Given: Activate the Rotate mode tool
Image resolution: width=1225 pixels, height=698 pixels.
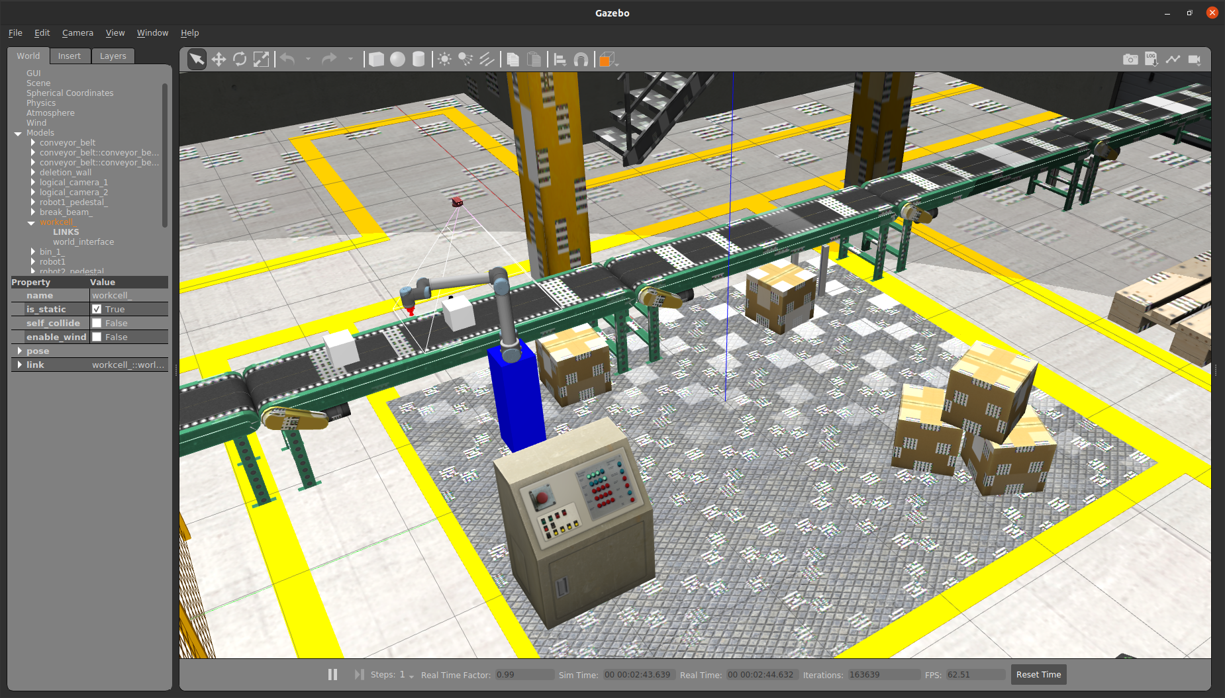Looking at the screenshot, I should tap(240, 60).
